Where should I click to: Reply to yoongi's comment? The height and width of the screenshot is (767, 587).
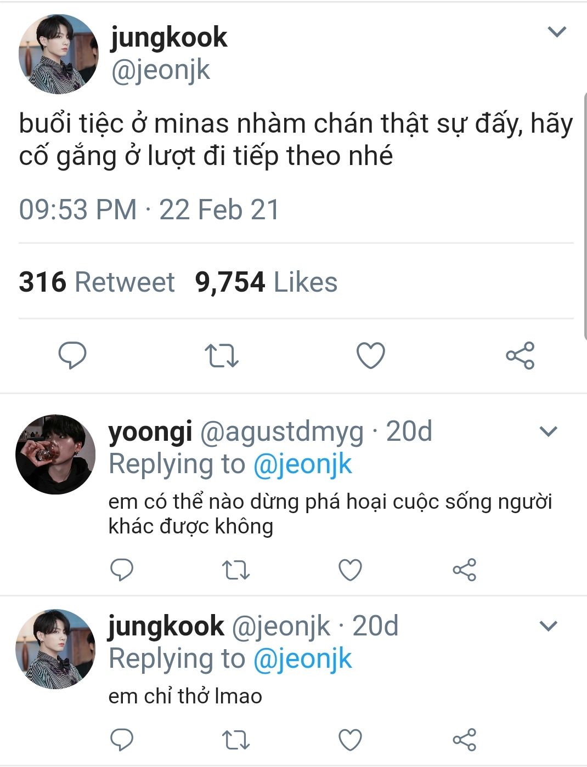click(x=122, y=570)
